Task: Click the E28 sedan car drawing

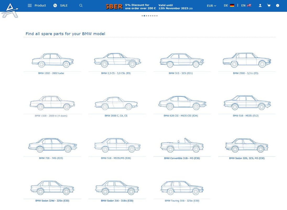Action: tap(117, 145)
